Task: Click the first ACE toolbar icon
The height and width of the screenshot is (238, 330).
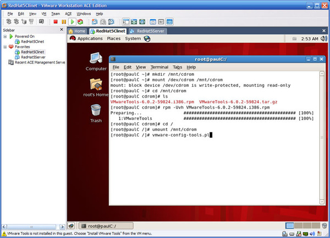Action: tap(9, 21)
